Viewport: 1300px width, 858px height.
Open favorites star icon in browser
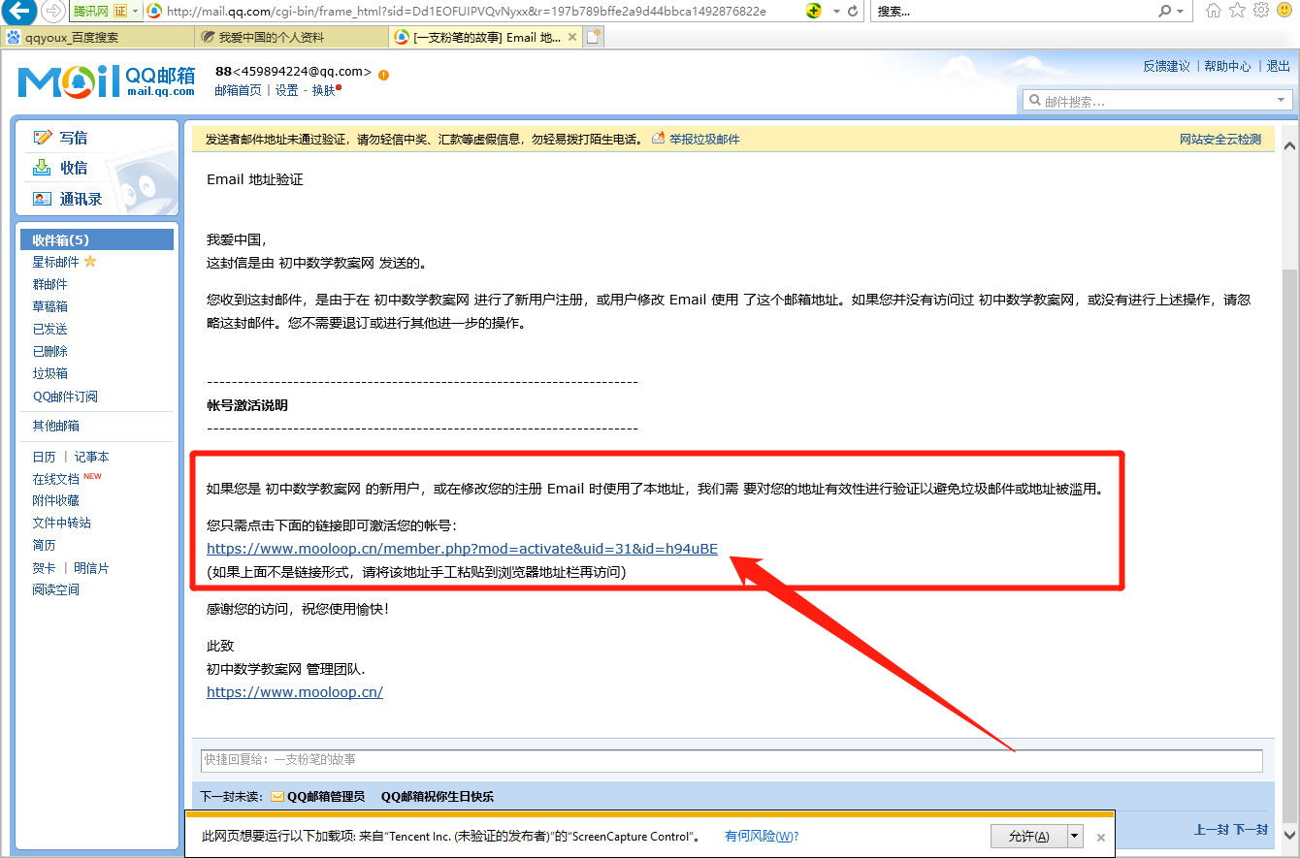(x=1237, y=11)
